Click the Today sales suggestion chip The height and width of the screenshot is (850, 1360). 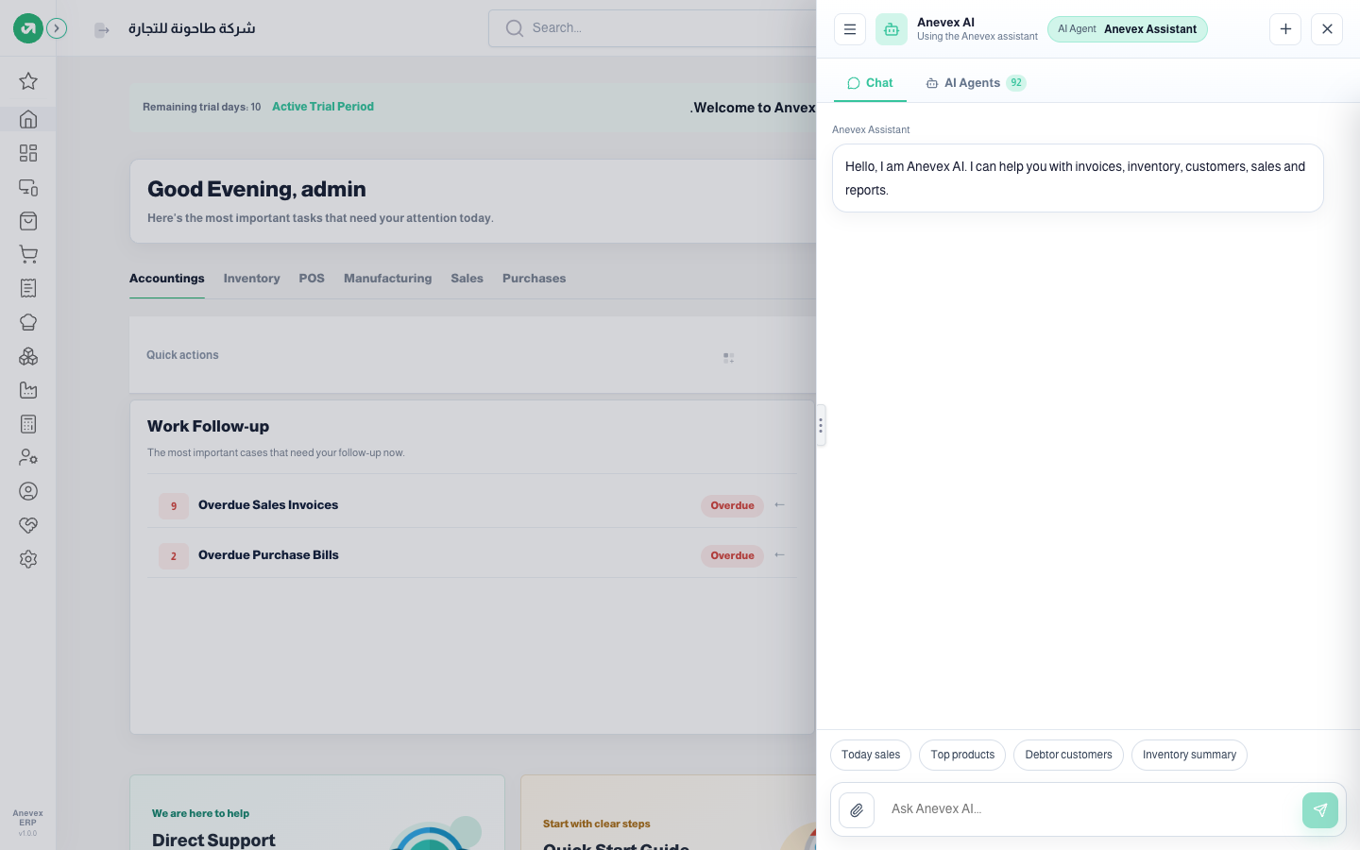pos(871,755)
